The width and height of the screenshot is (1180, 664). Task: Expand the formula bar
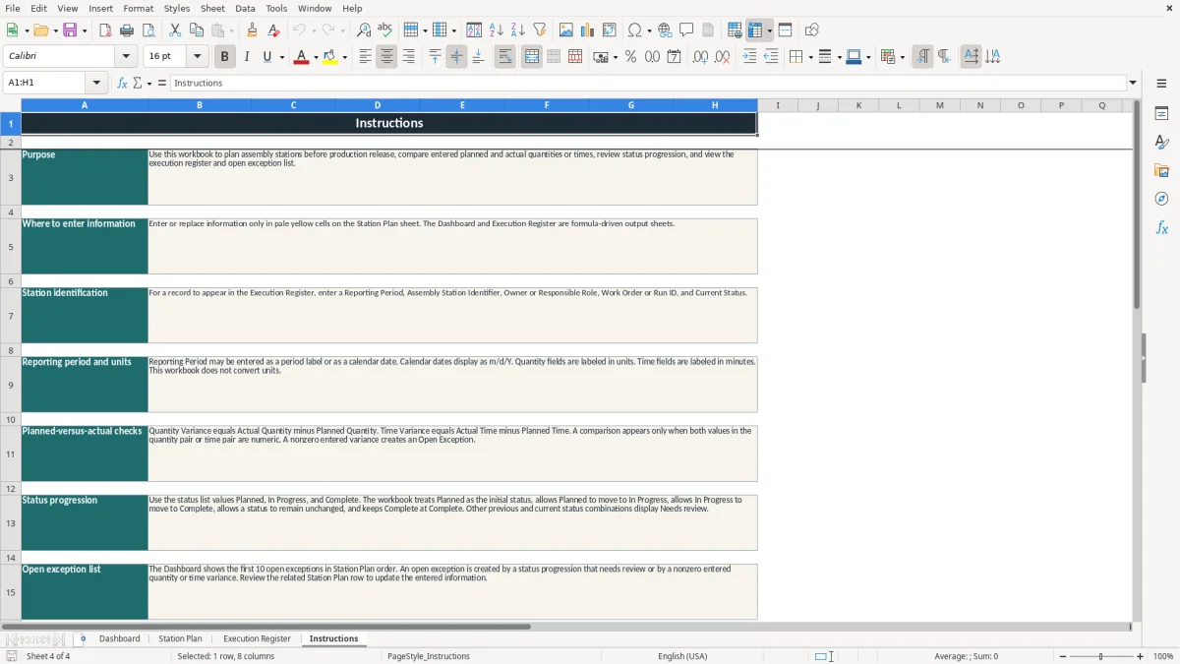[x=1133, y=83]
